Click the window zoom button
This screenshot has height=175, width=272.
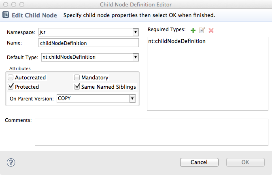[21, 4]
